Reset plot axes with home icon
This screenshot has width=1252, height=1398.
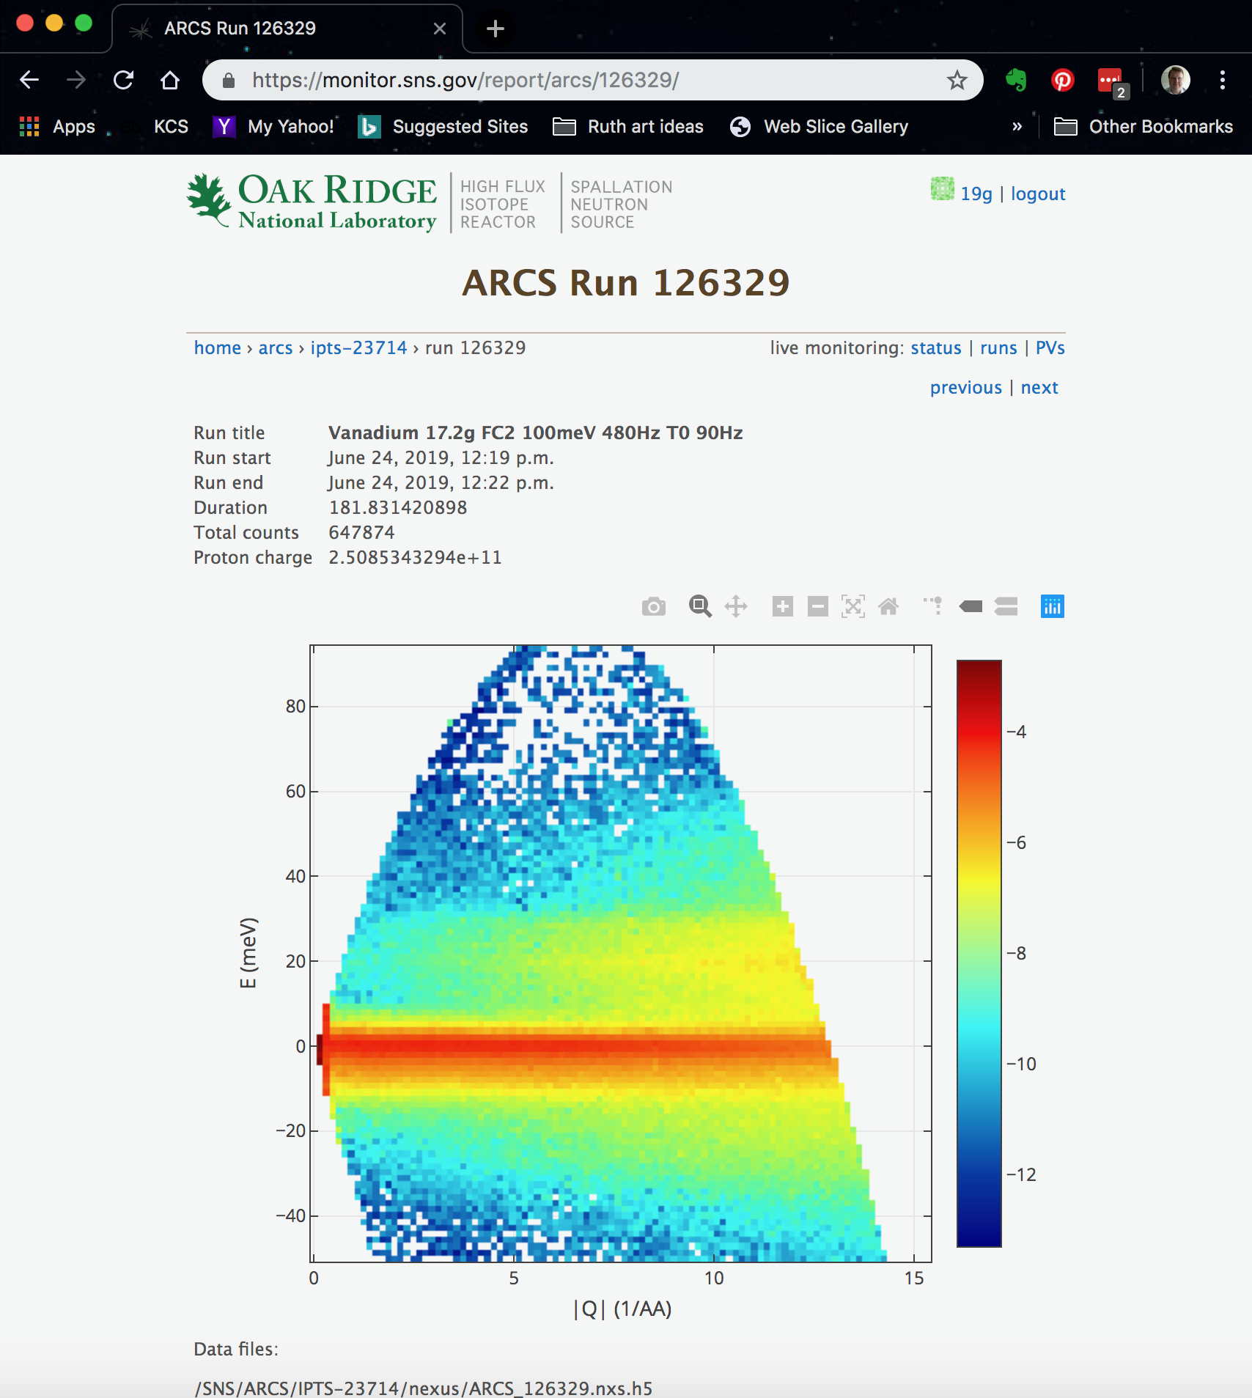point(888,607)
